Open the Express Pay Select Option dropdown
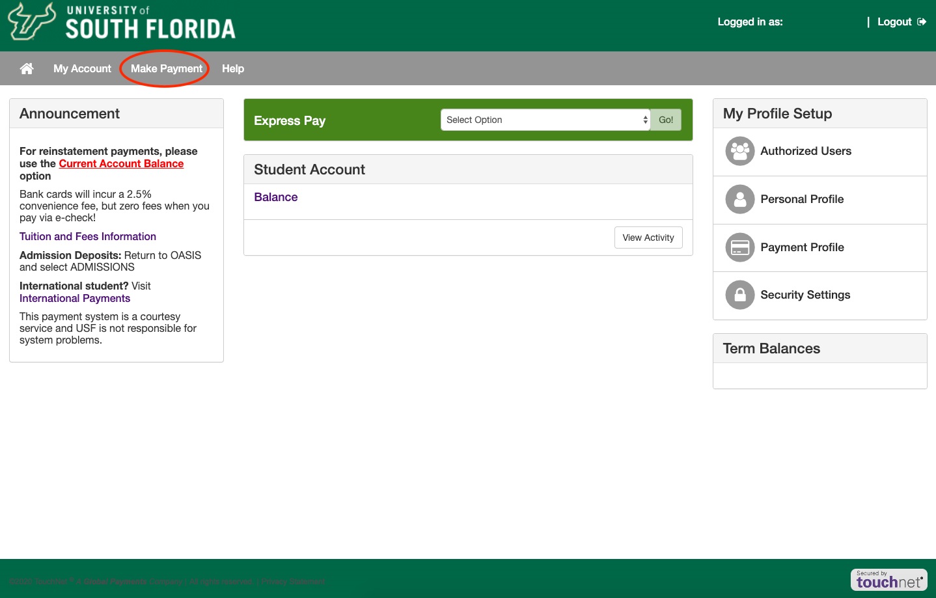The width and height of the screenshot is (936, 598). pyautogui.click(x=545, y=120)
